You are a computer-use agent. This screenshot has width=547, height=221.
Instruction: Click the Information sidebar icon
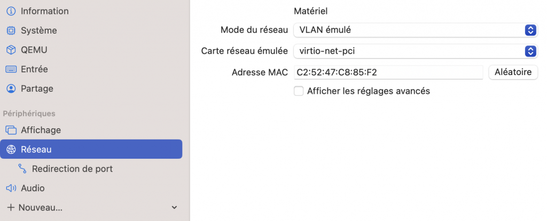coord(11,11)
